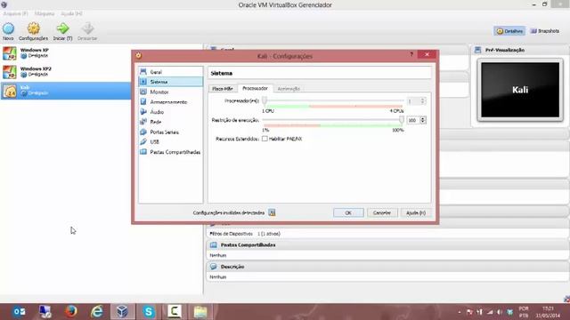Select the Kali virtual machine entry

65,91
